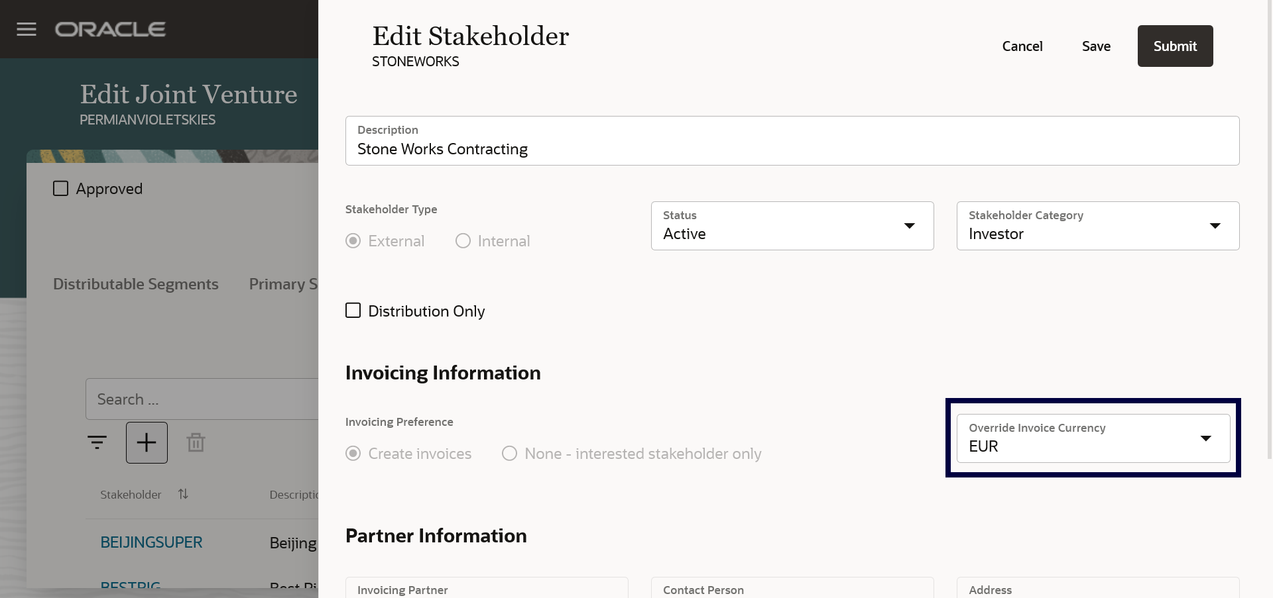
Task: Sort the Stakeholder column
Action: pyautogui.click(x=183, y=494)
